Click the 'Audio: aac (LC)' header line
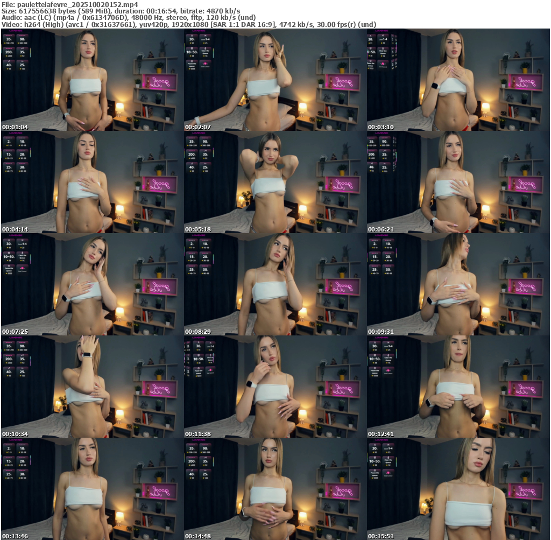Viewport: 551px width, 540px height. click(x=128, y=18)
